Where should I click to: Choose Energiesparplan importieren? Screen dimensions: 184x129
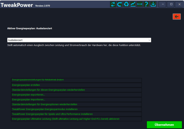tap(76, 99)
